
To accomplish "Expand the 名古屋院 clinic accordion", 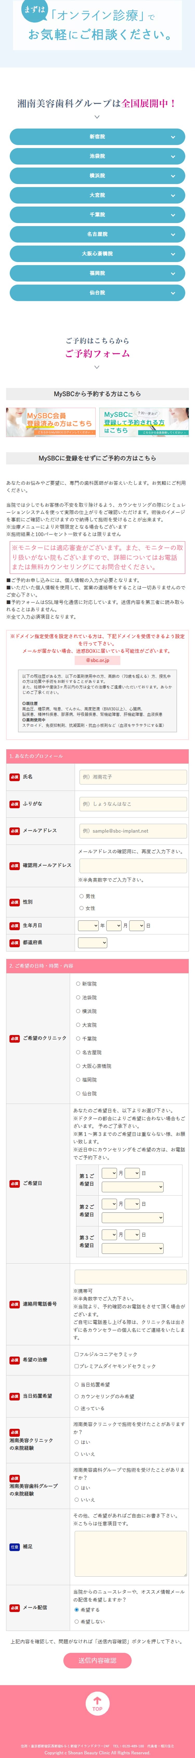I will pyautogui.click(x=97, y=234).
